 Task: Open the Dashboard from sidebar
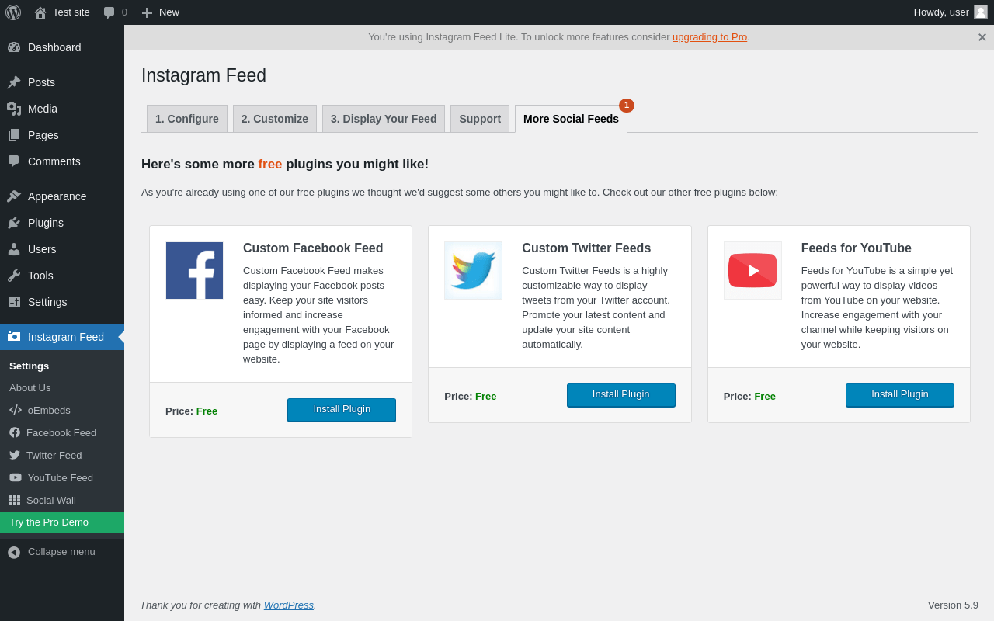[54, 47]
